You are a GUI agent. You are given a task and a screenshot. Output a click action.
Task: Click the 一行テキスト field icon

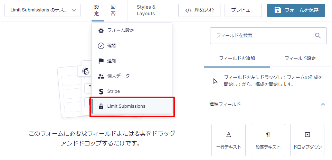(228, 135)
